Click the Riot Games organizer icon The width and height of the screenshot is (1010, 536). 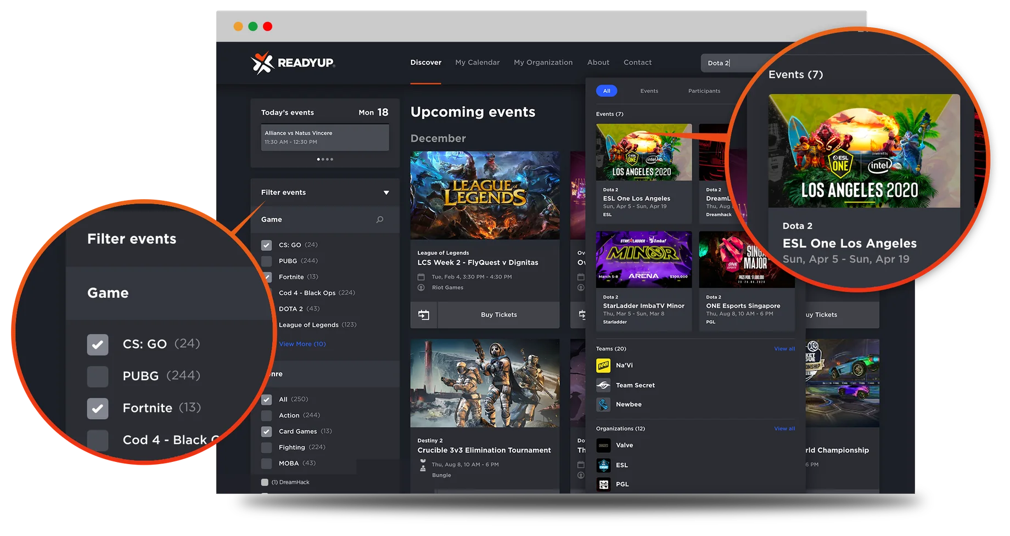pos(421,287)
